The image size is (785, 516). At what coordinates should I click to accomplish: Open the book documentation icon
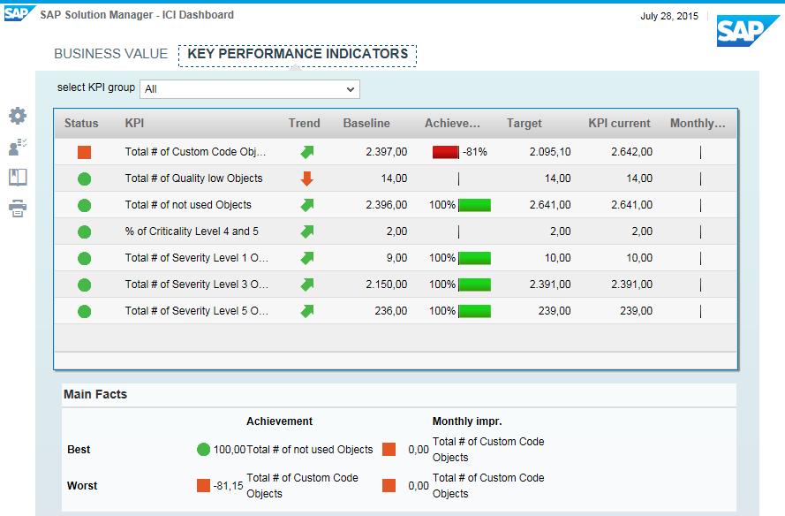(18, 178)
